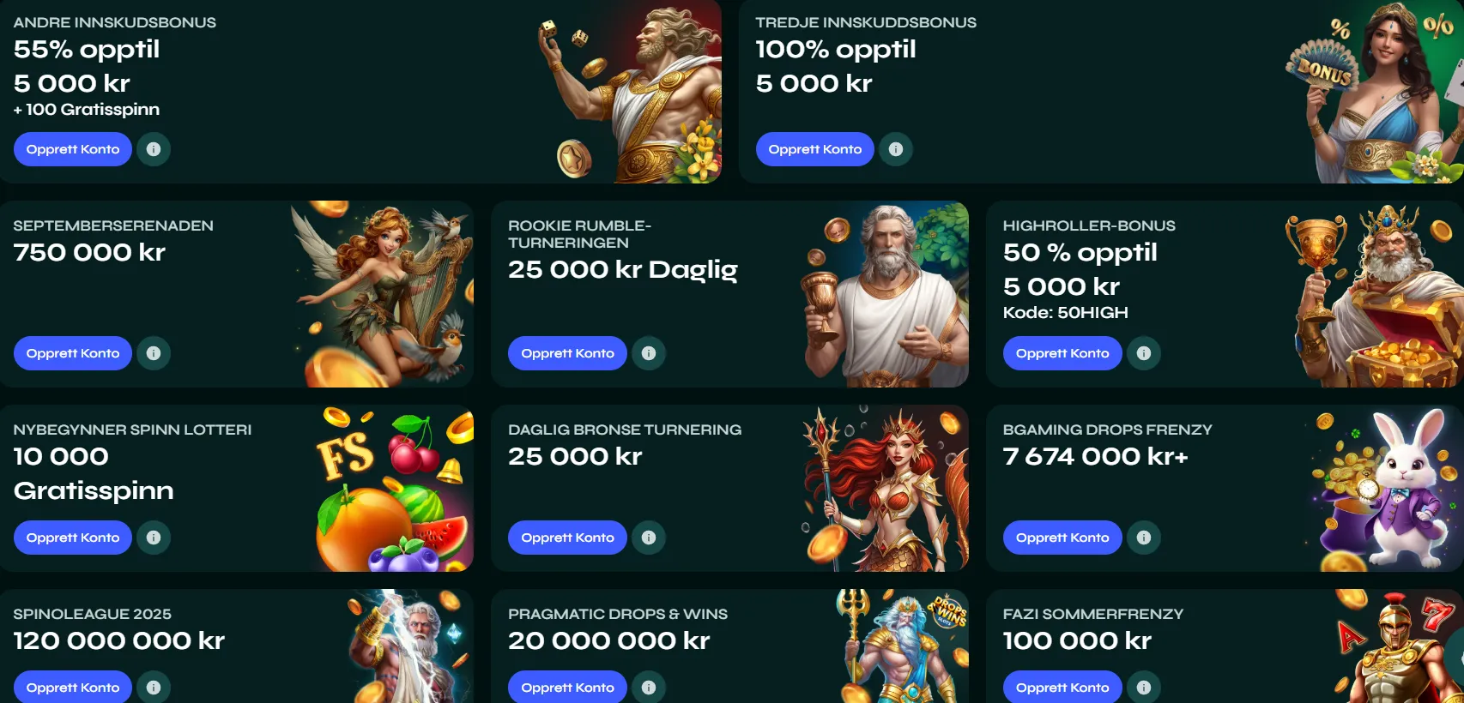This screenshot has width=1464, height=703.
Task: Open info icon for Tredje Innskuddsbonus
Action: (896, 149)
